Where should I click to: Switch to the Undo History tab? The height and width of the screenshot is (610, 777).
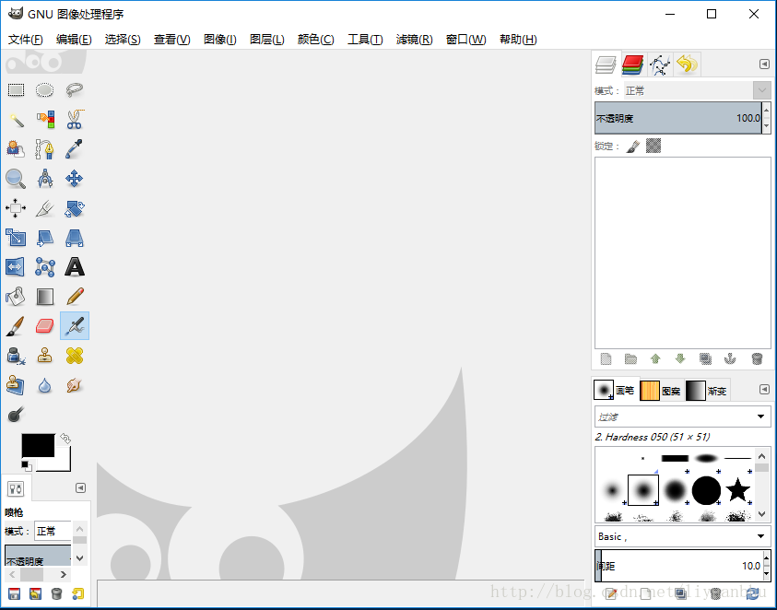tap(687, 65)
